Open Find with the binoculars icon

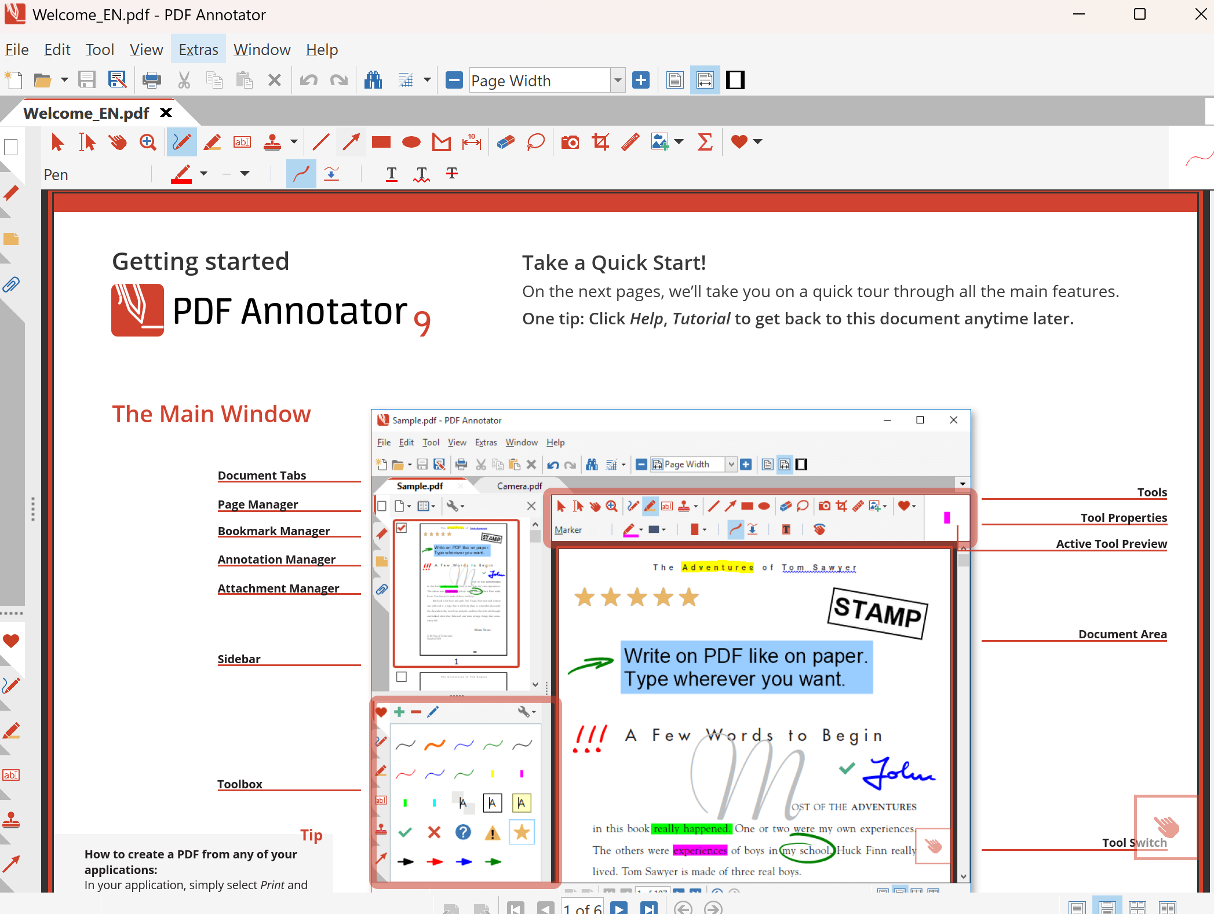point(373,80)
